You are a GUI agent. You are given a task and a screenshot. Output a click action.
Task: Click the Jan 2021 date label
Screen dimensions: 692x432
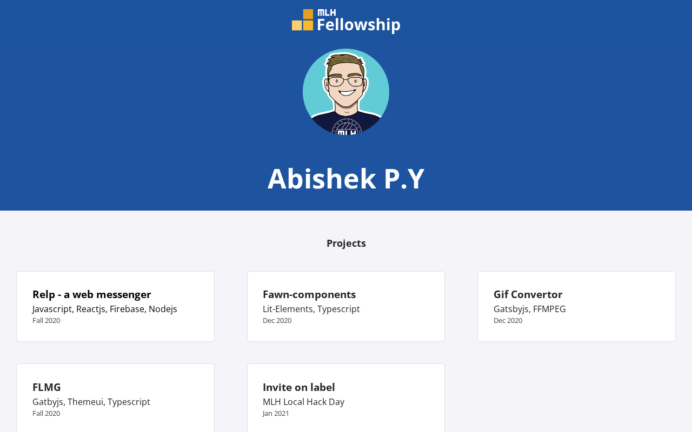pyautogui.click(x=276, y=413)
